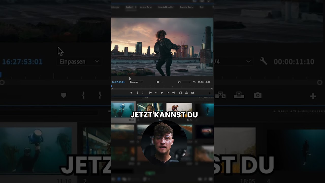Overwrite clip into the sequence
This screenshot has height=183, width=325.
187,93
